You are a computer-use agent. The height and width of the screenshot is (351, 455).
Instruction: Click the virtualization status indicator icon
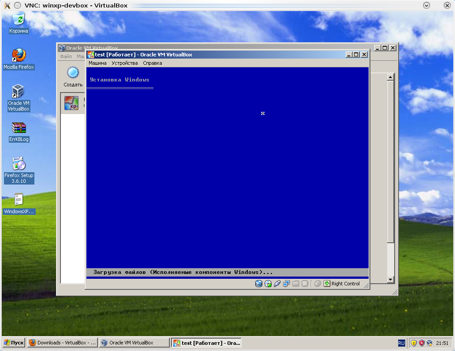(305, 284)
